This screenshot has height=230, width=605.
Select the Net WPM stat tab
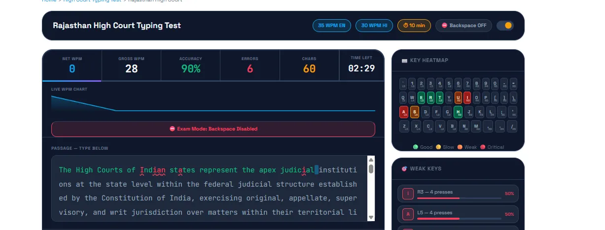coord(72,66)
